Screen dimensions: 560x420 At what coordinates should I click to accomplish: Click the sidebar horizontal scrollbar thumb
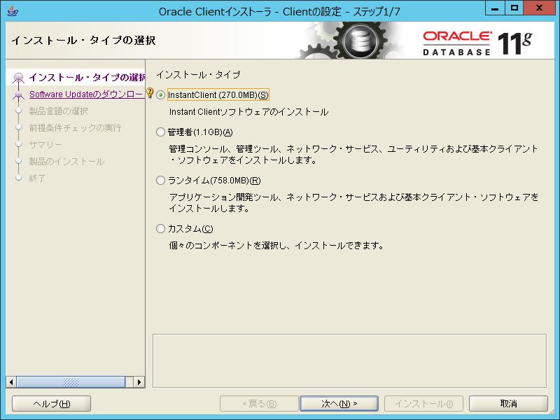[71, 381]
